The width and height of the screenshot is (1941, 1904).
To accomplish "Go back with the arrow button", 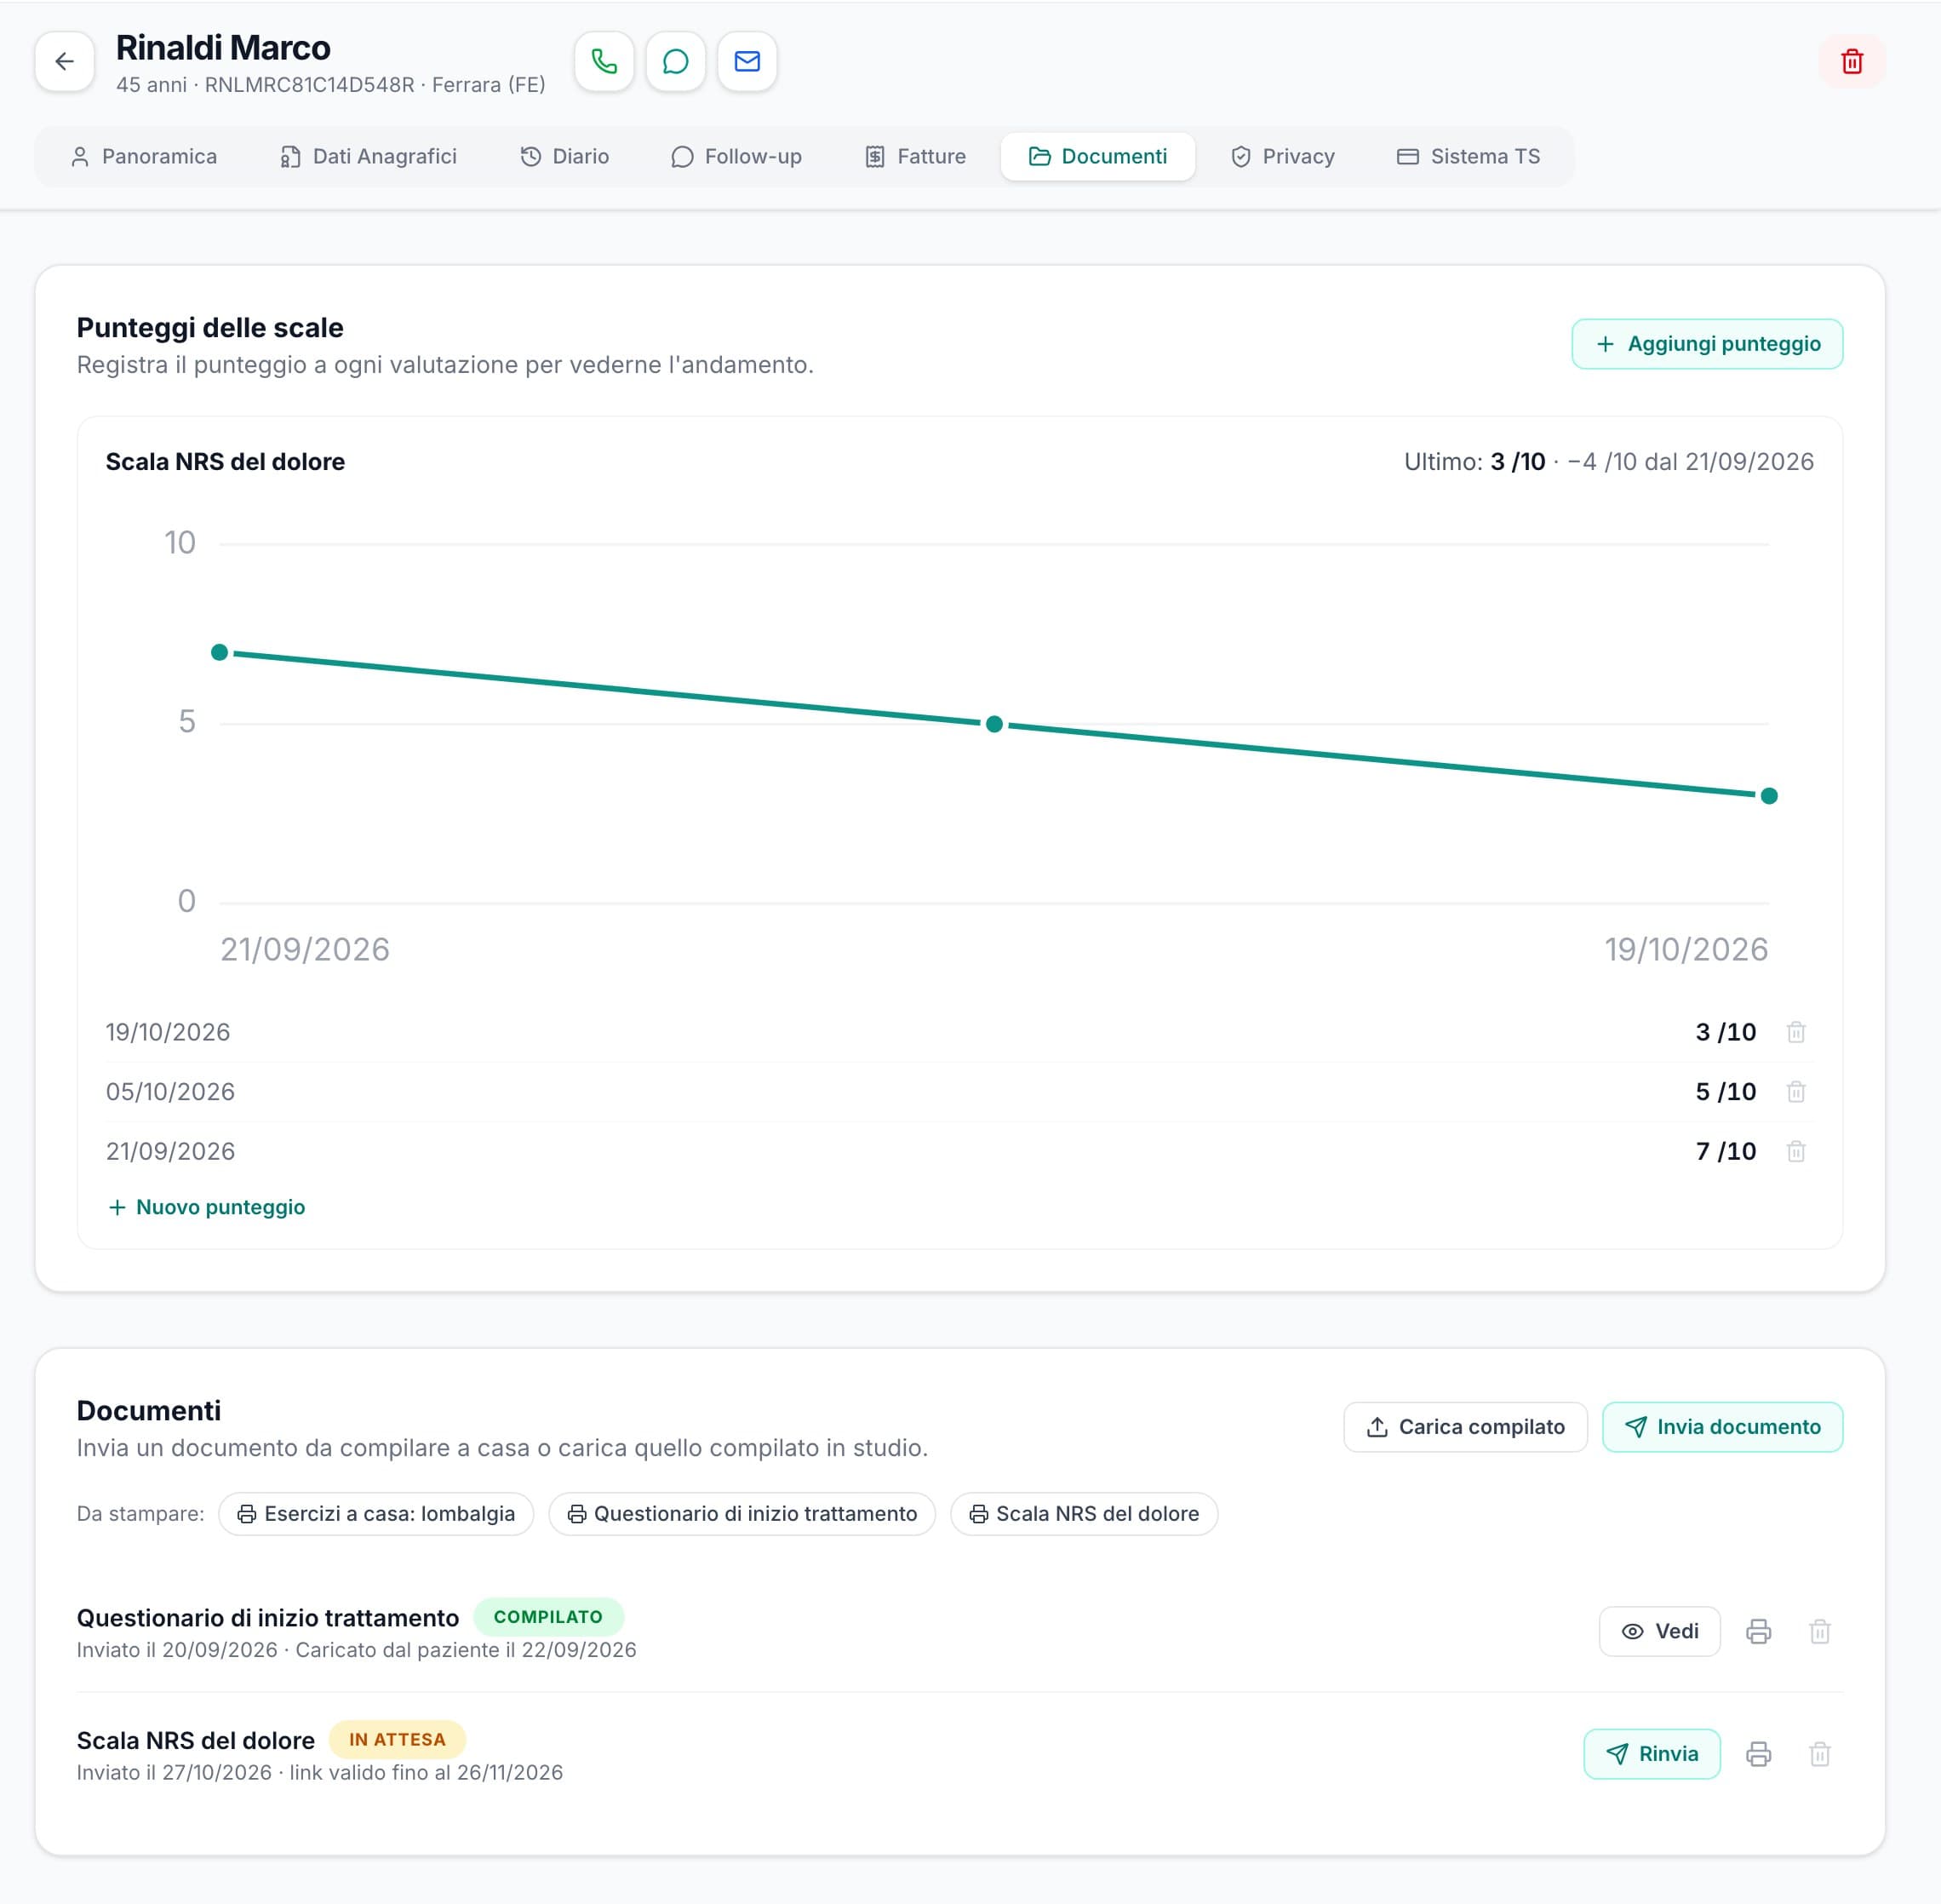I will click(65, 62).
